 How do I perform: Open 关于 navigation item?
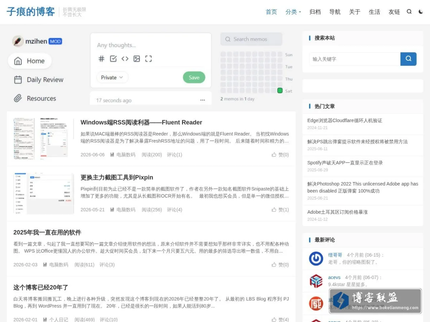tap(354, 12)
